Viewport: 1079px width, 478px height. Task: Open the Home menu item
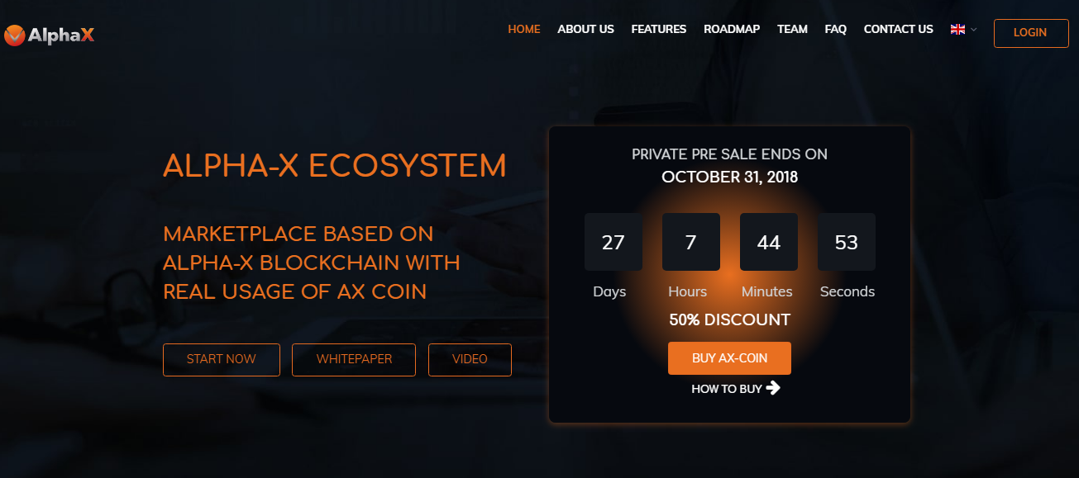[x=523, y=29]
